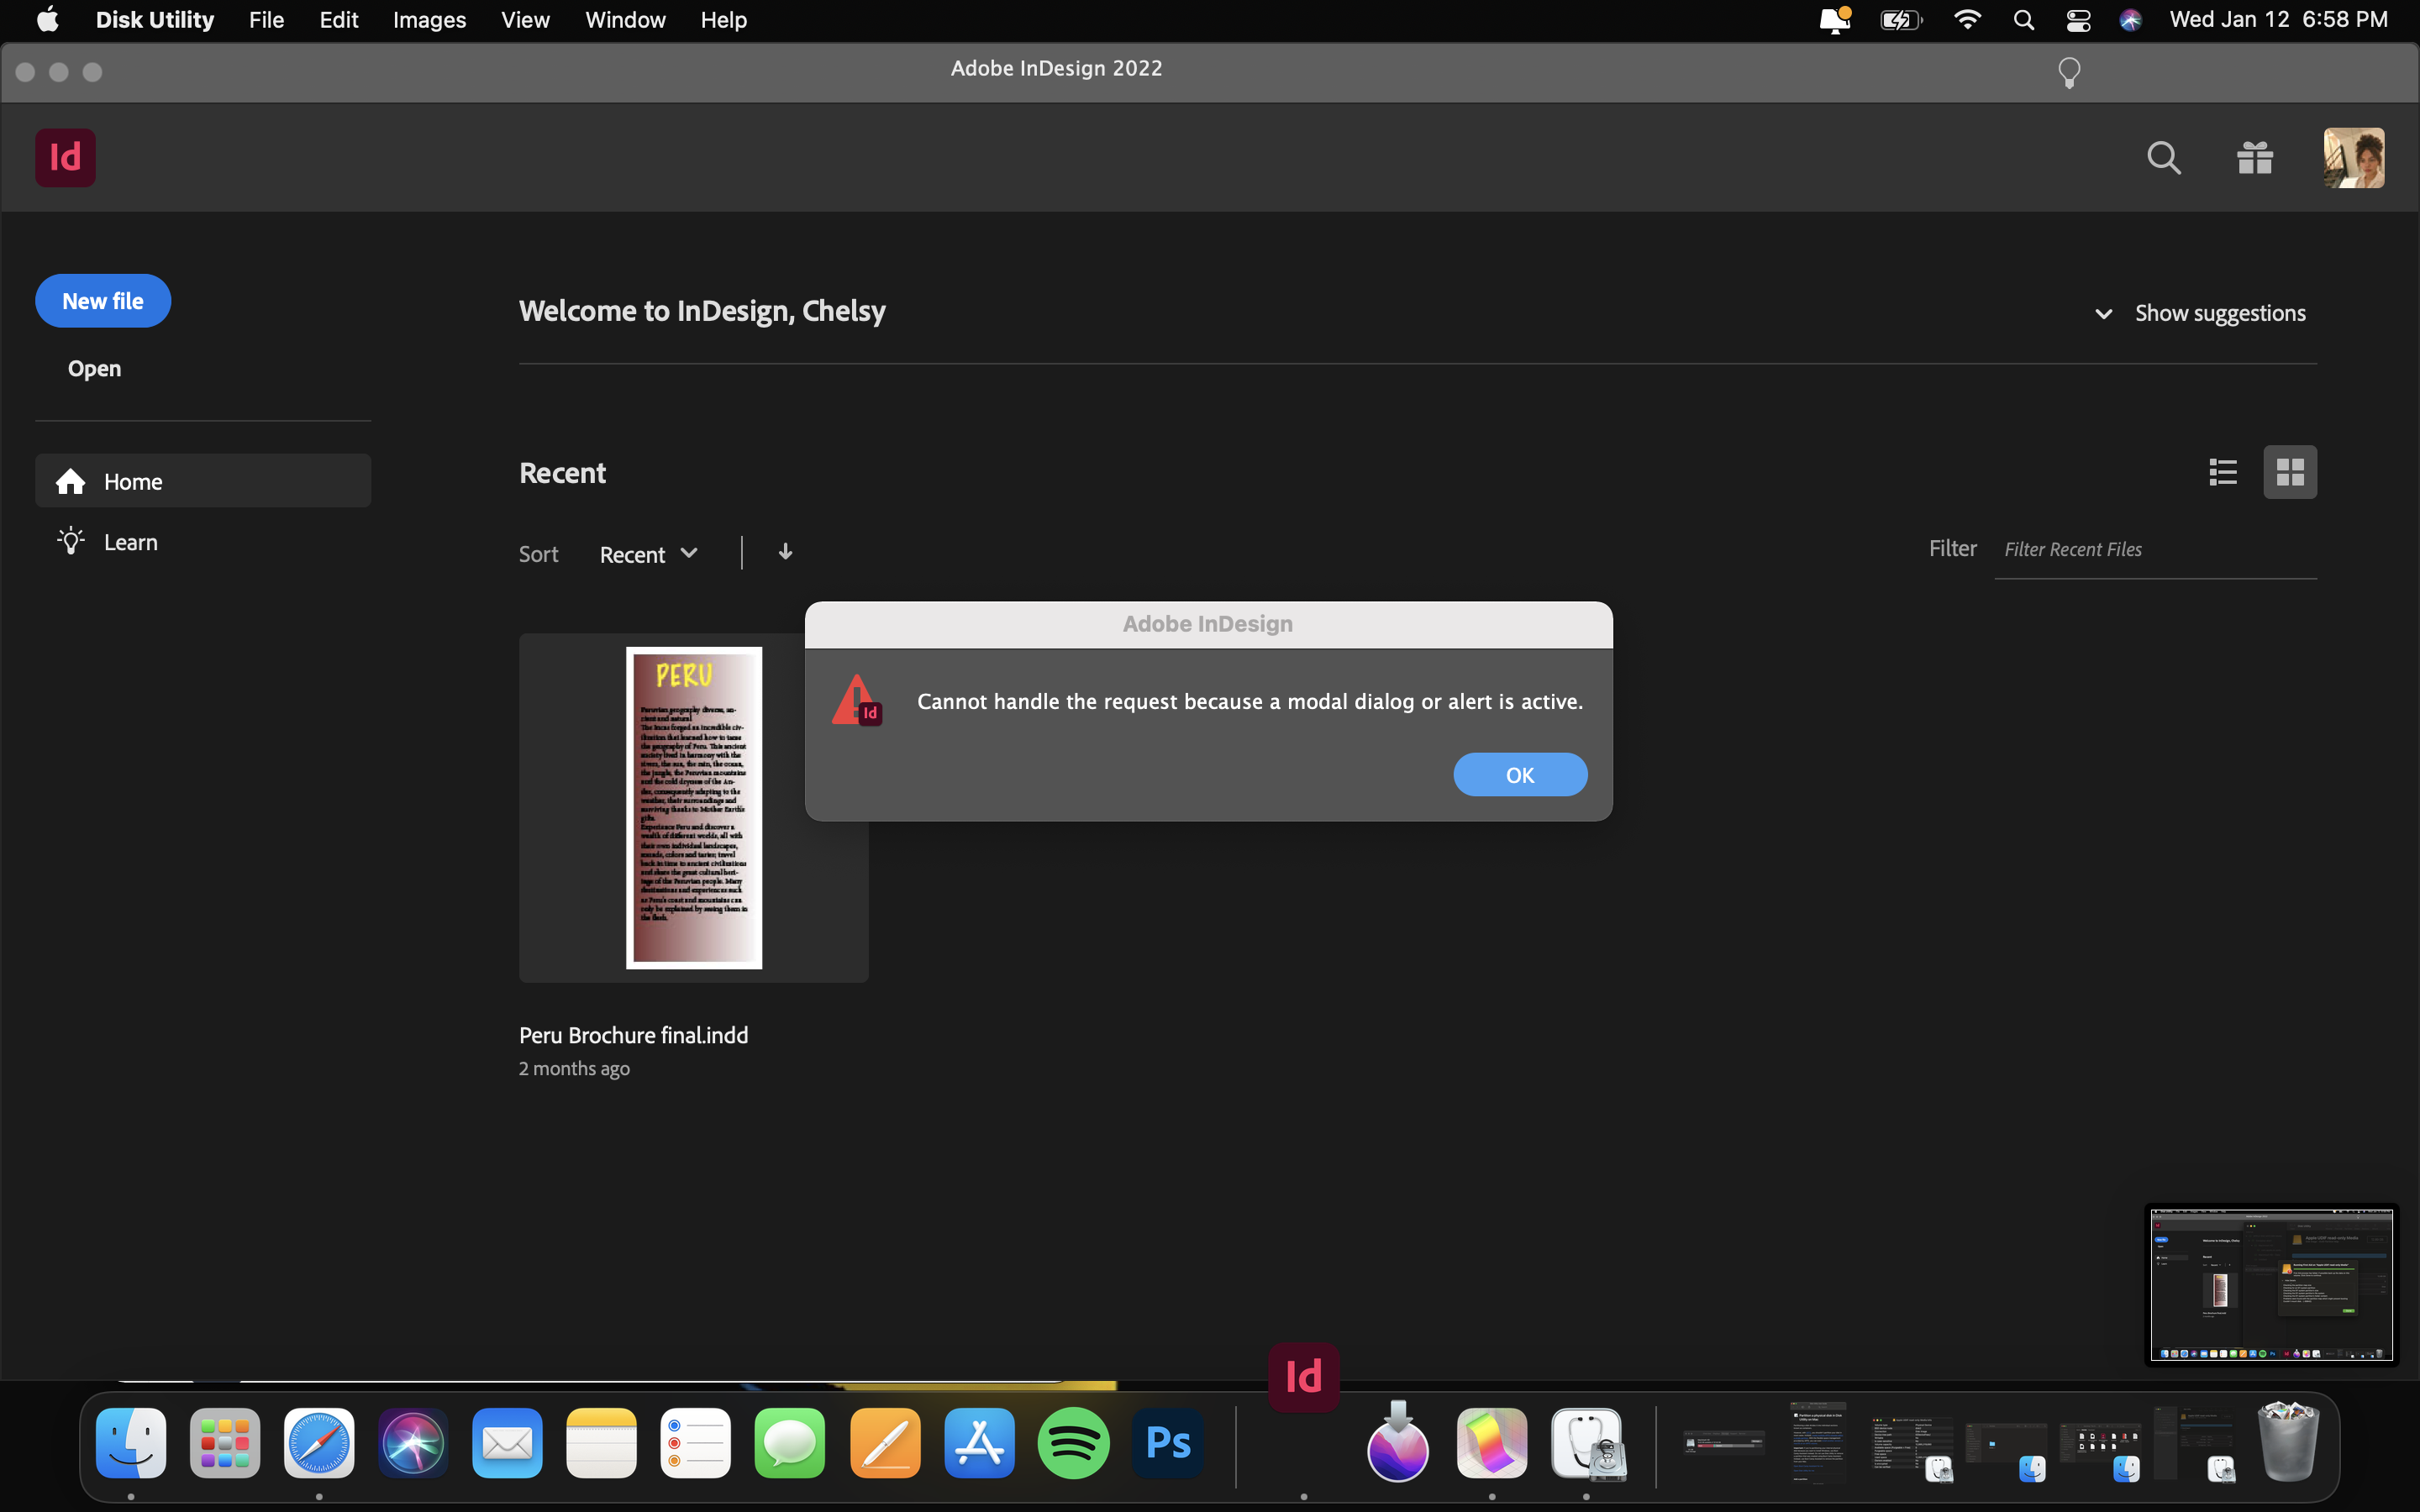Launch Safari from the Dock
This screenshot has height=1512, width=2420.
(x=319, y=1443)
